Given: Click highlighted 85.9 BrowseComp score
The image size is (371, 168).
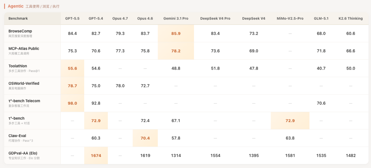Looking at the screenshot, I should click(x=176, y=34).
